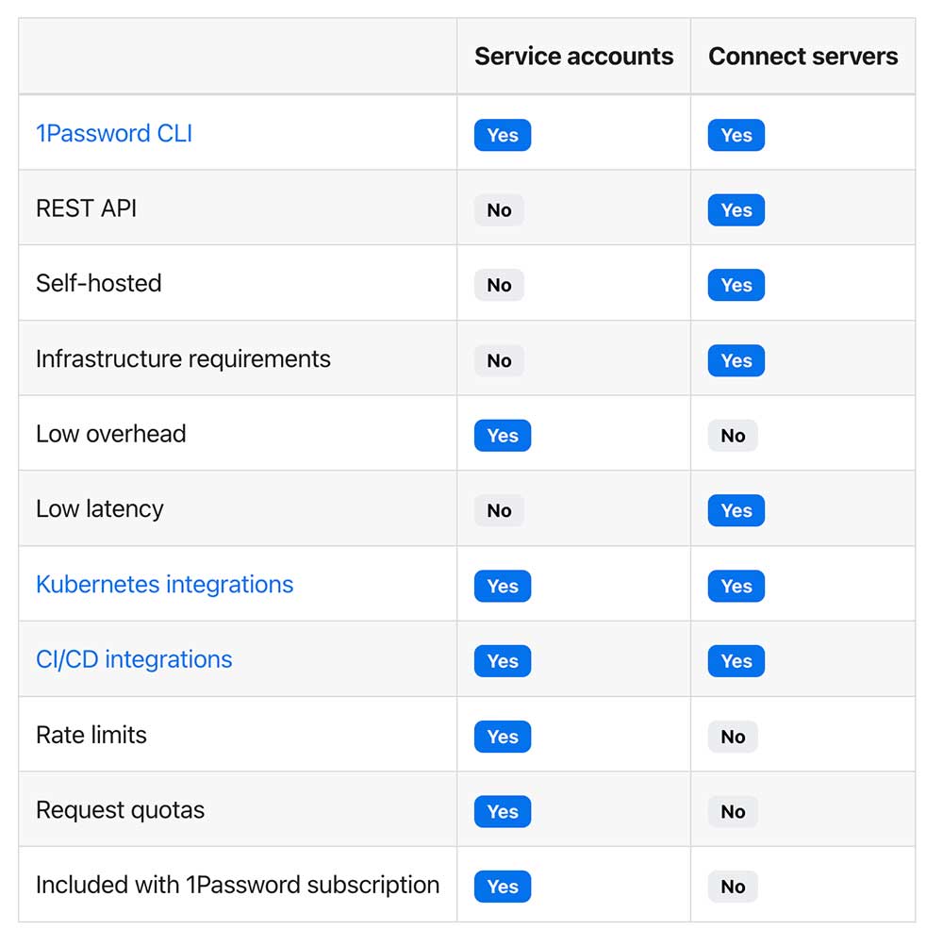Click Yes badge for Included with subscription row
Image resolution: width=943 pixels, height=946 pixels.
point(503,887)
